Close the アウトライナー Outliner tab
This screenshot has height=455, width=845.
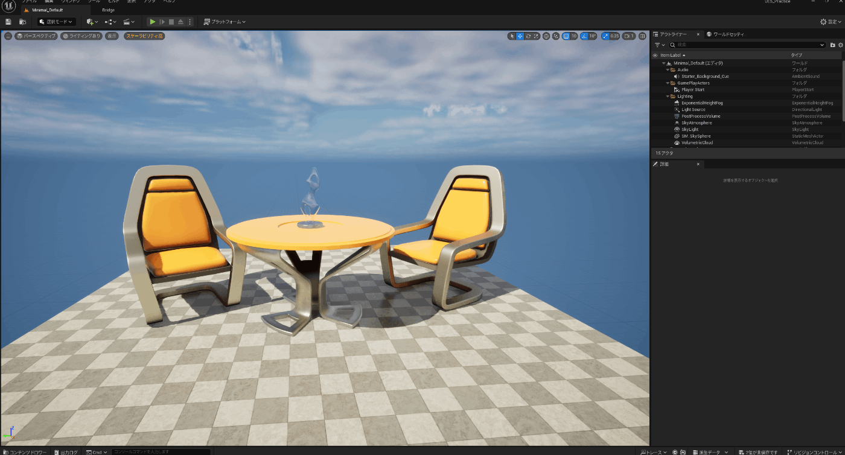tap(698, 34)
